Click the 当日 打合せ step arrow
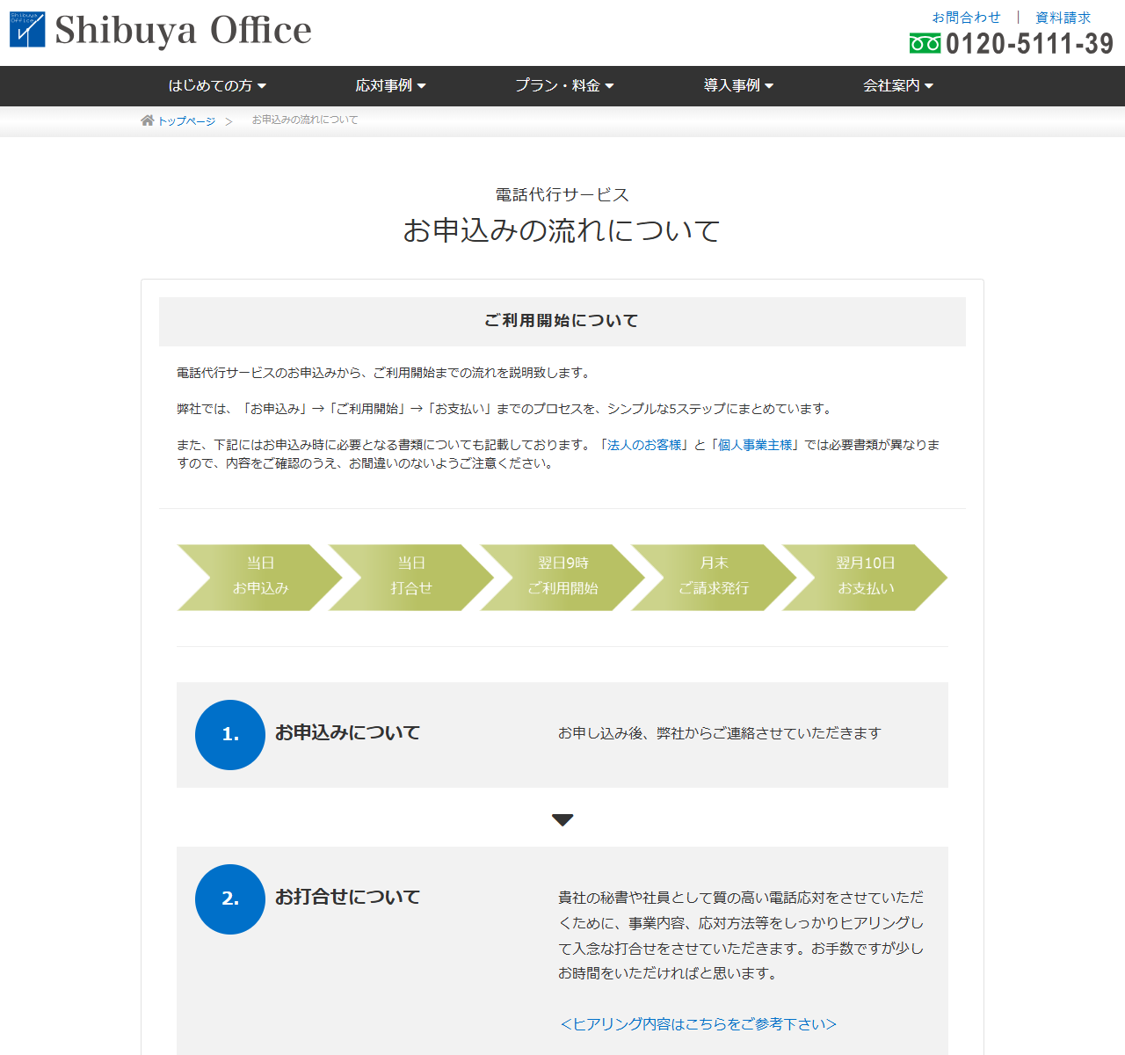This screenshot has height=1055, width=1125. [411, 577]
